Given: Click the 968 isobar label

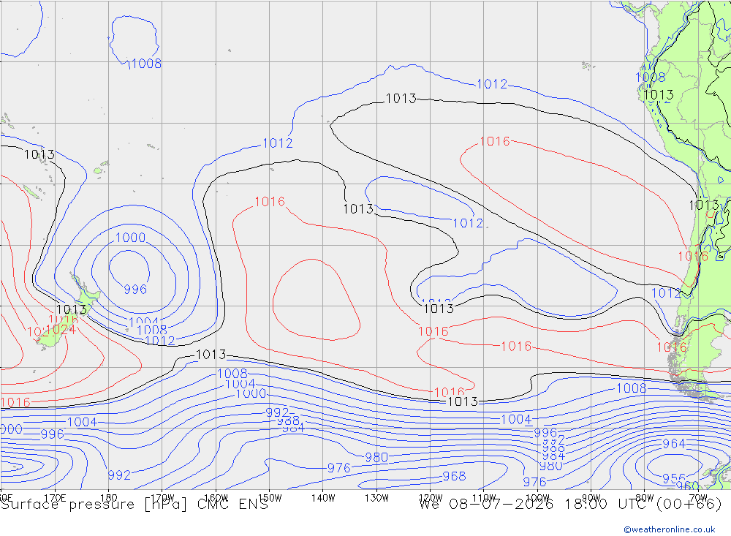Looking at the screenshot, I should 454,476.
